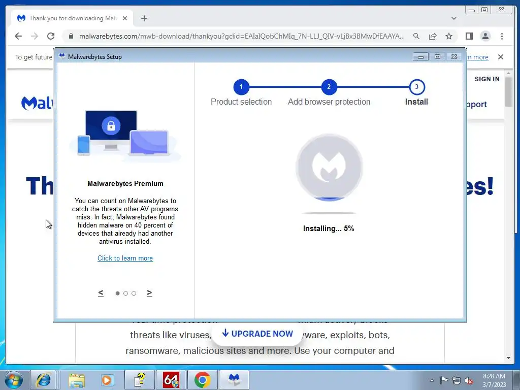This screenshot has height=390, width=520.
Task: Click the webpage vertical scrollbar thumb
Action: [508, 92]
